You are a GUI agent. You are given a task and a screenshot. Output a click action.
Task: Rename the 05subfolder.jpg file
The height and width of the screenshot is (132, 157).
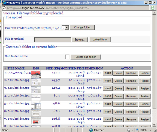tap(131, 96)
